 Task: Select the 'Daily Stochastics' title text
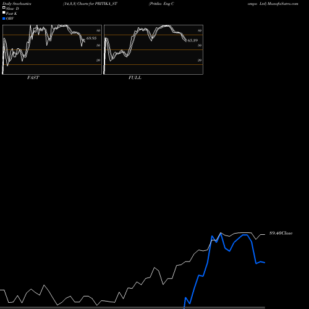(17, 4)
